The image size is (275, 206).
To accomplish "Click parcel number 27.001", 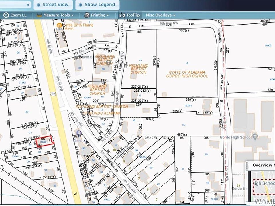I will (x=22, y=82).
